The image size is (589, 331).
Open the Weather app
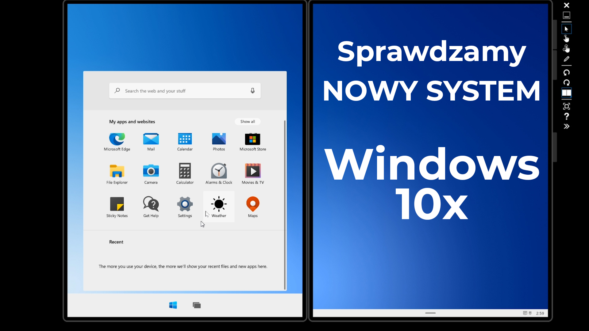(219, 206)
